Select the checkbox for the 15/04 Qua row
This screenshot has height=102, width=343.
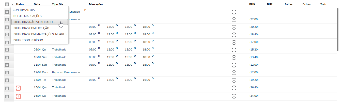click(7, 88)
